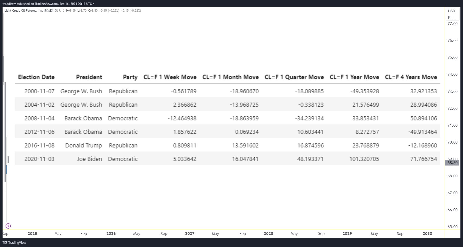463x247 pixels.
Task: Click Democratic in the 2020-11-03 row
Action: (123, 159)
